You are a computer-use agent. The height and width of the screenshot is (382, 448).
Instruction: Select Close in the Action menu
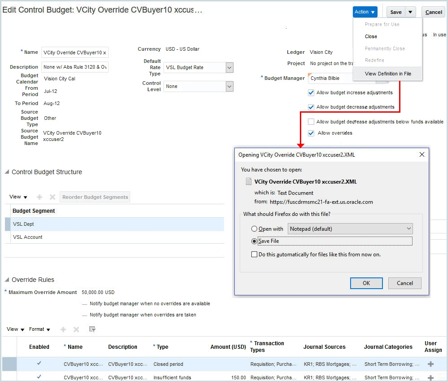click(x=371, y=36)
